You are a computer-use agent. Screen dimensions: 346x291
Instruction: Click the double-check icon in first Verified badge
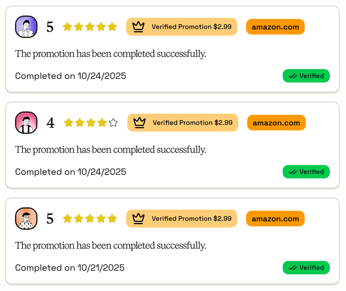pyautogui.click(x=293, y=76)
